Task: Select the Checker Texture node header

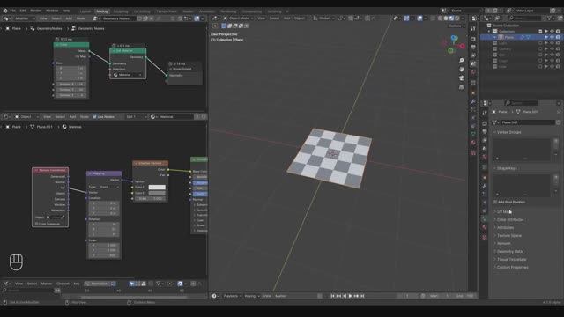Action: click(x=150, y=163)
